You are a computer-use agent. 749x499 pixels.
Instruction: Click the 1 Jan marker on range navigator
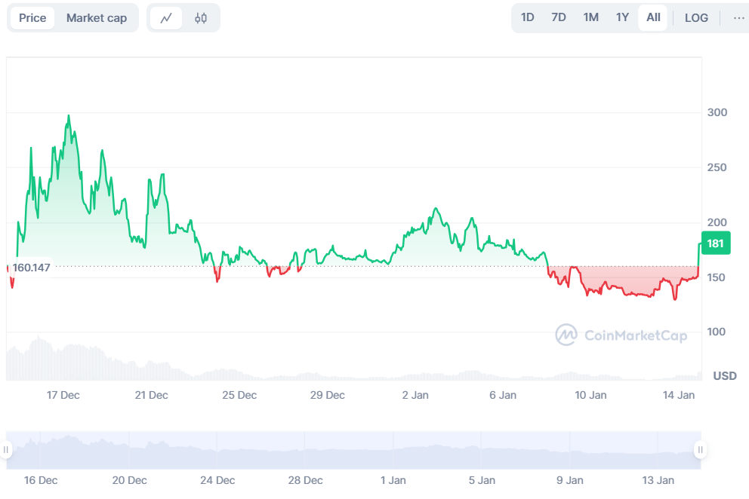click(393, 480)
